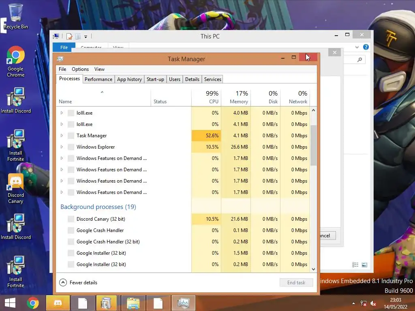Screen dimensions: 415x311
Task: Expand Windows Explorer process row
Action: (x=62, y=147)
